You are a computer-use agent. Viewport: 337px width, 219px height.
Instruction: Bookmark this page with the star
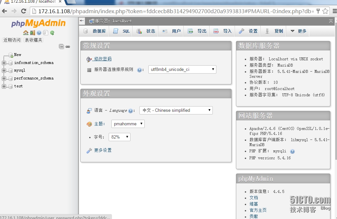point(325,11)
